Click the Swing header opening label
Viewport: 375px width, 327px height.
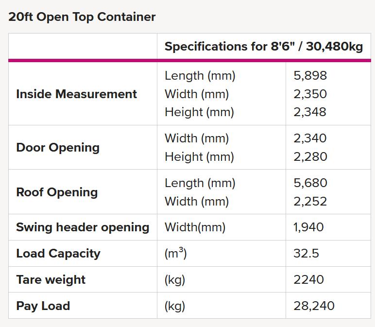pos(83,227)
